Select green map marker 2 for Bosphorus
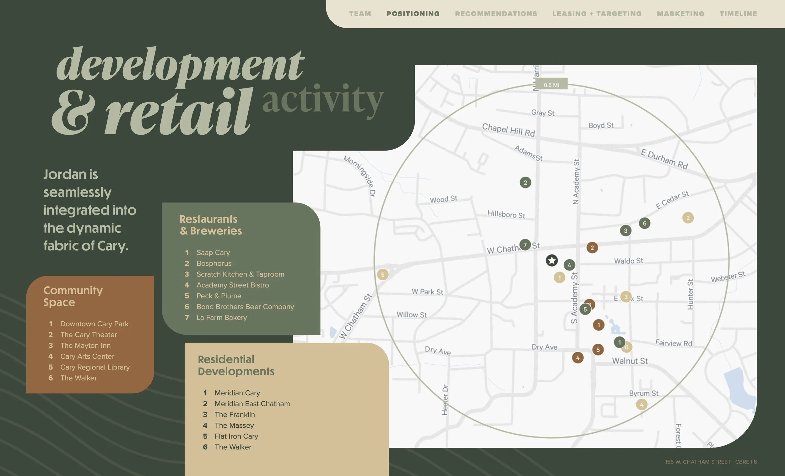The height and width of the screenshot is (476, 785). tap(525, 182)
